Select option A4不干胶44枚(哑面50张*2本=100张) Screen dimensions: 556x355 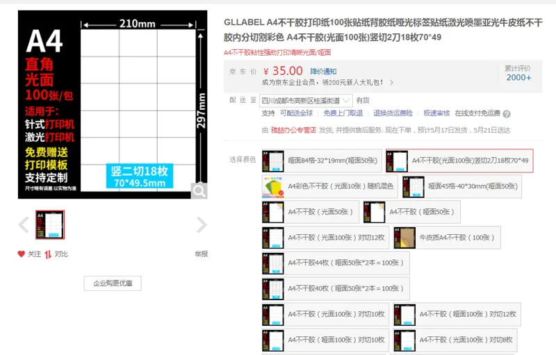336,263
